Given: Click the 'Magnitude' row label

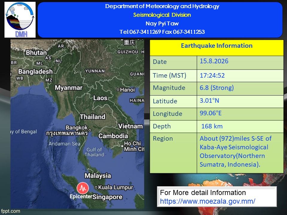Looking at the screenshot, I should coord(169,88).
